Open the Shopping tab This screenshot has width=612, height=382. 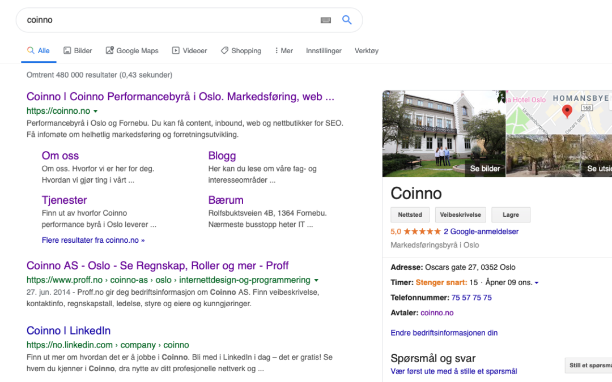[241, 51]
